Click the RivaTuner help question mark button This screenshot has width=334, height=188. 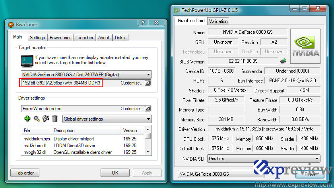pos(143,23)
